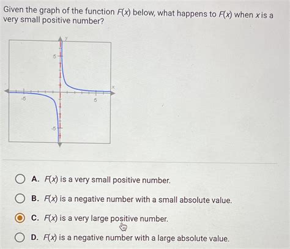
Task: Click the -5 label on y-axis
Action: [54, 128]
